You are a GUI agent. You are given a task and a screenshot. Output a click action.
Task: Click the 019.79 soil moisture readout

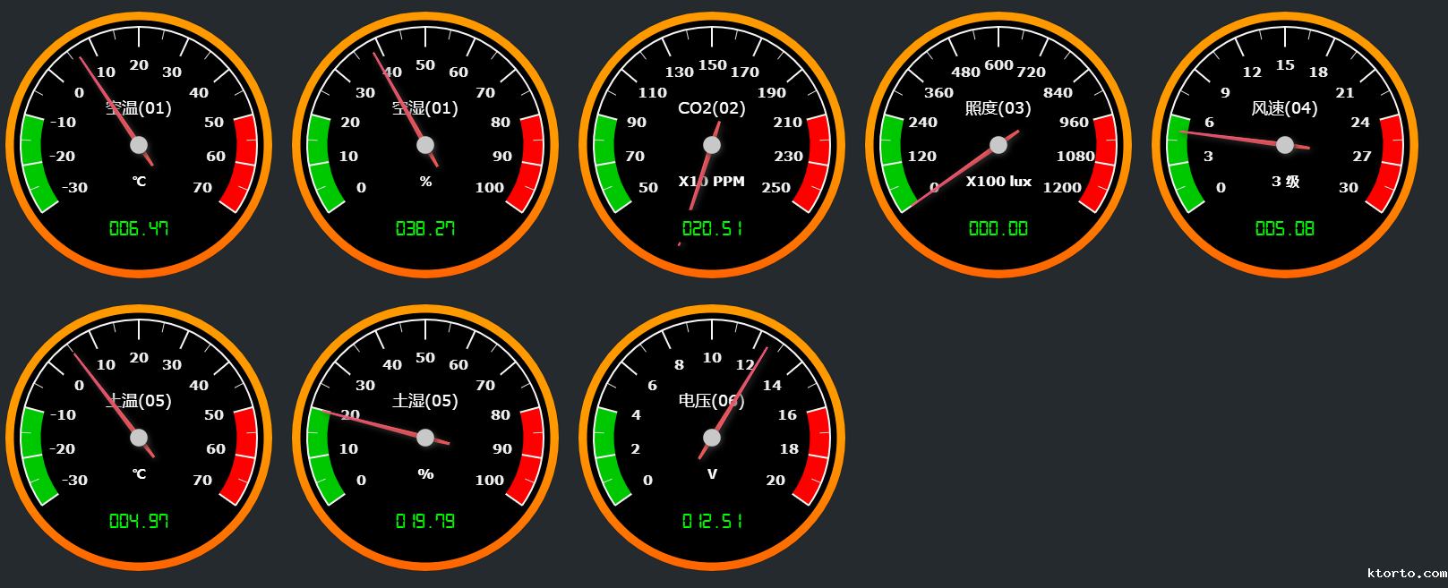pos(425,522)
